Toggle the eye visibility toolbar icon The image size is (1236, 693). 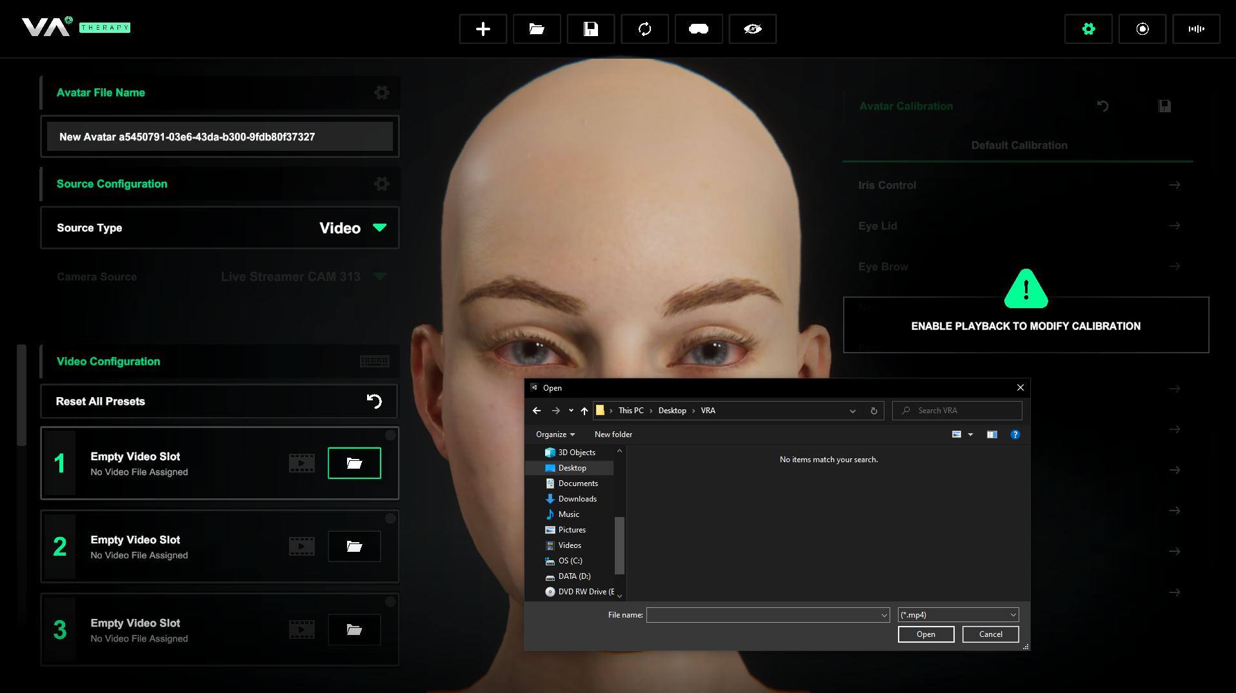(x=752, y=29)
